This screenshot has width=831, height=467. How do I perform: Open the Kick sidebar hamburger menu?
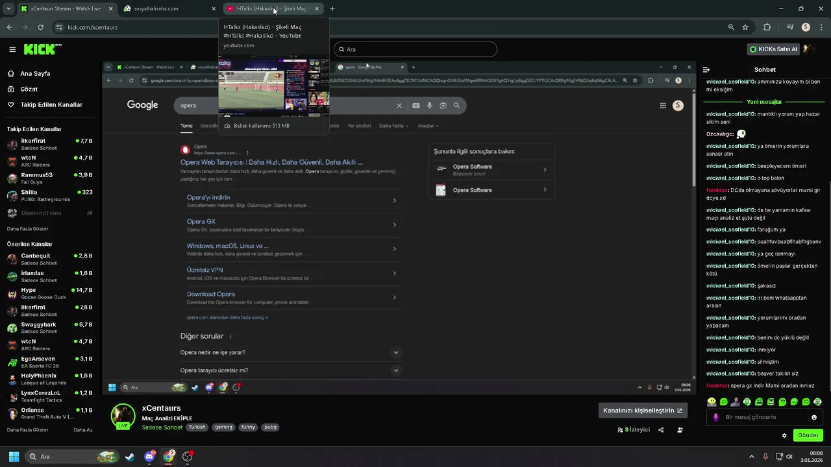[12, 49]
